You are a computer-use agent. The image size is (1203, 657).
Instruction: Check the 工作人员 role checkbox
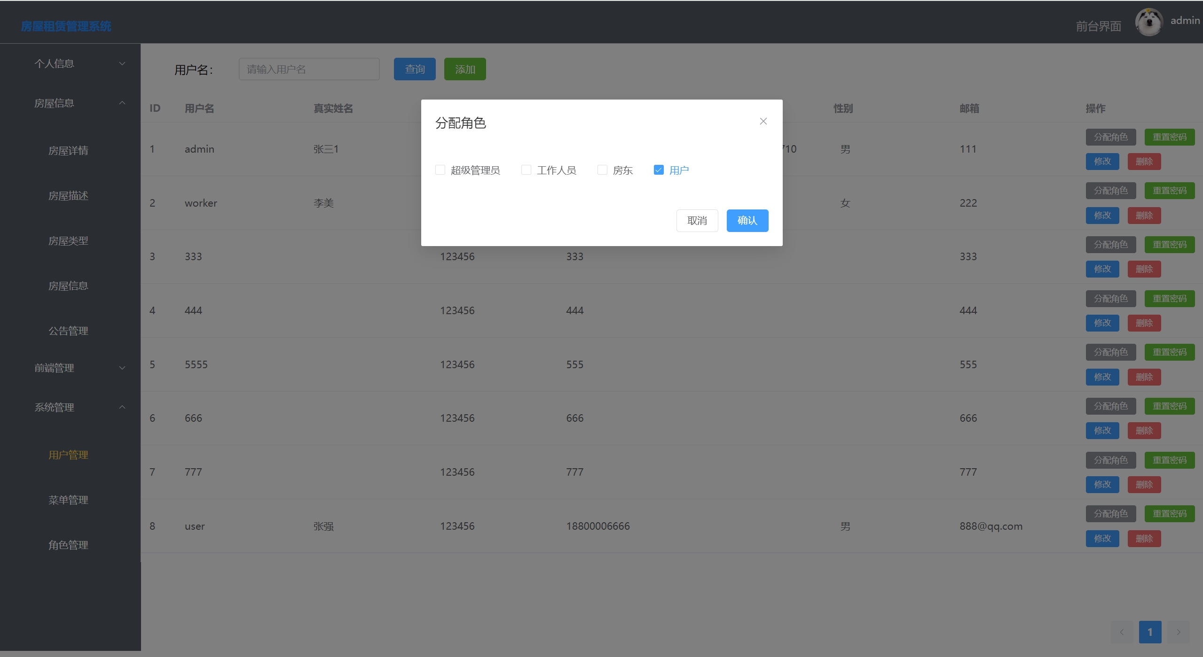[526, 170]
